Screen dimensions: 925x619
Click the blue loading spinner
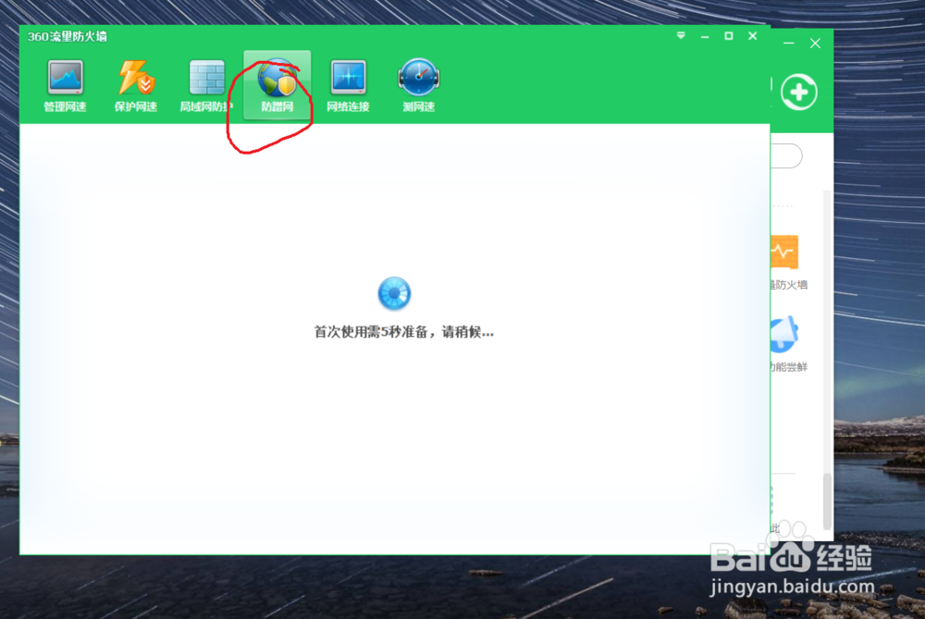click(394, 293)
